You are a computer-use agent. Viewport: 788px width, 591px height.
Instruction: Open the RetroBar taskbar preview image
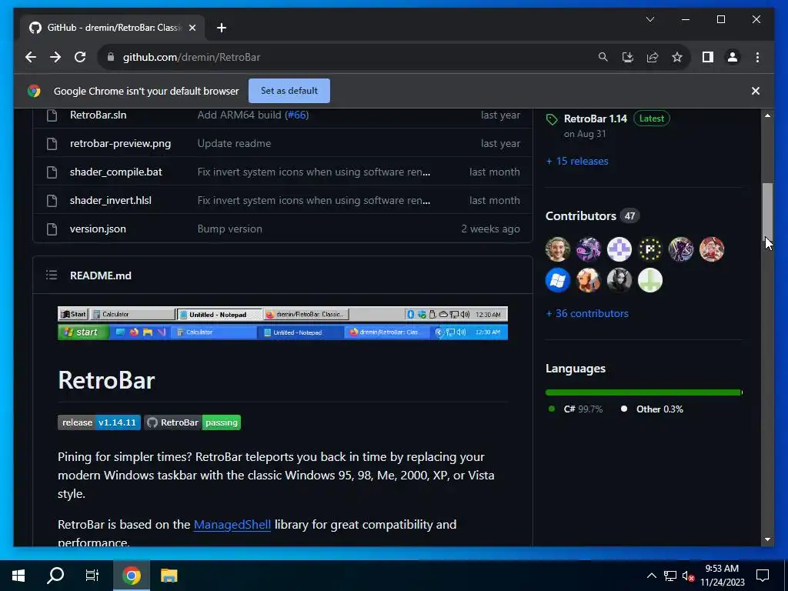(x=282, y=323)
